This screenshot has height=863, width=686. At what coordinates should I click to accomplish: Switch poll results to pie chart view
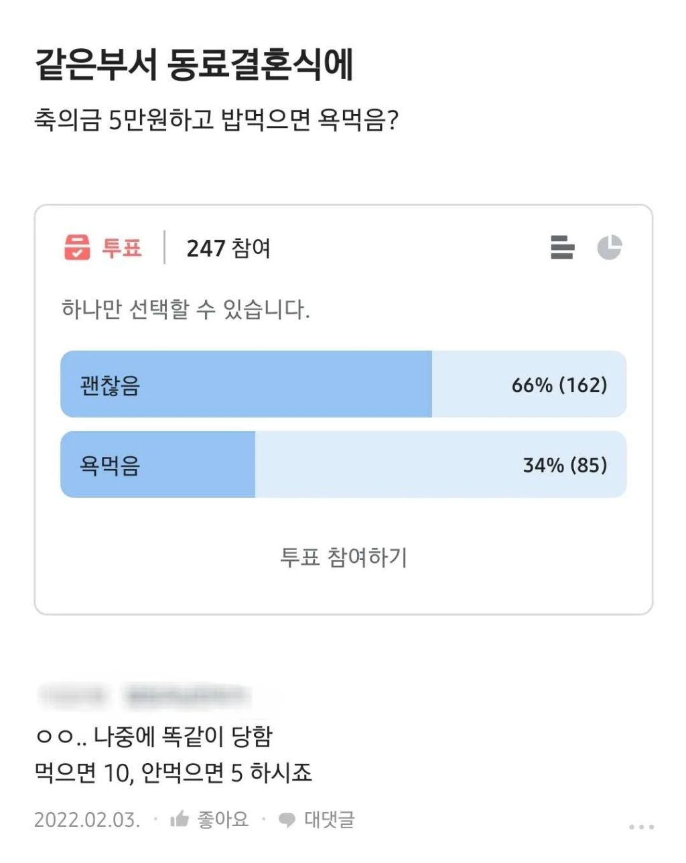(610, 247)
